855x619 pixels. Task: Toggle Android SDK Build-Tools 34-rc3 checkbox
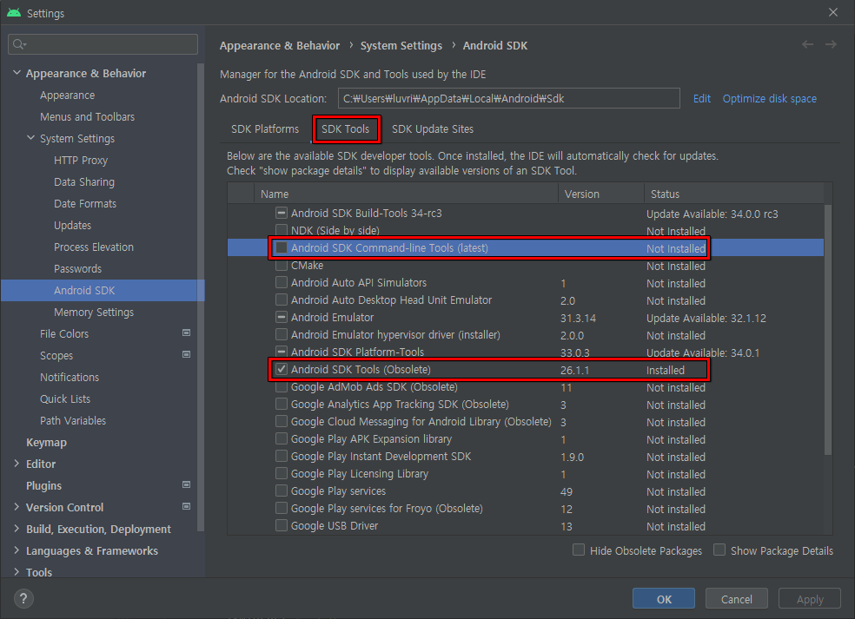click(x=282, y=213)
